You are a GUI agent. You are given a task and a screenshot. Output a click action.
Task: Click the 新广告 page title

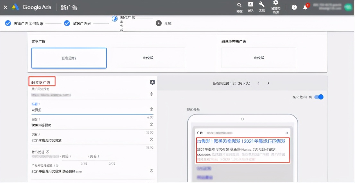coord(69,7)
